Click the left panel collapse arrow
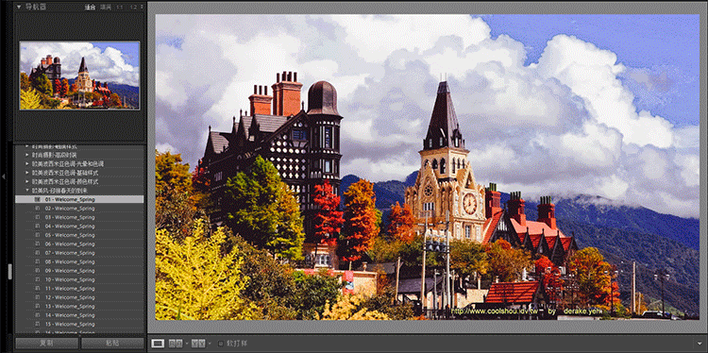 (x=4, y=176)
